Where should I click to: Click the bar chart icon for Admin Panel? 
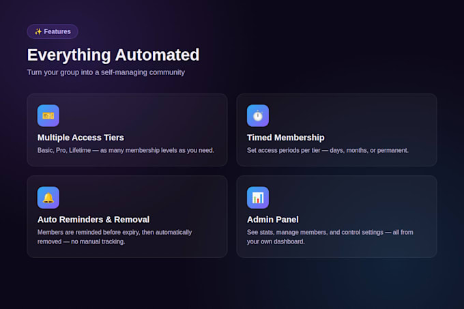tap(258, 198)
